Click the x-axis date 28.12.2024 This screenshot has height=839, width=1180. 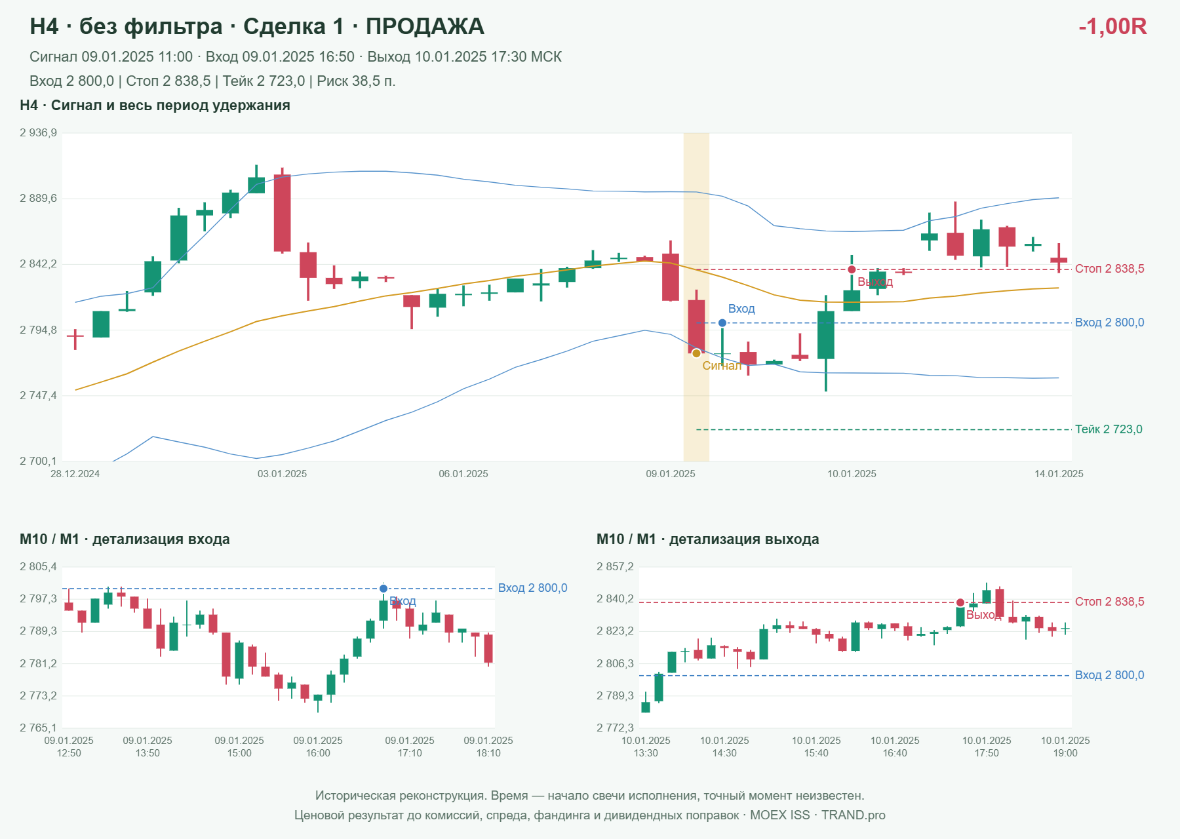coord(75,474)
